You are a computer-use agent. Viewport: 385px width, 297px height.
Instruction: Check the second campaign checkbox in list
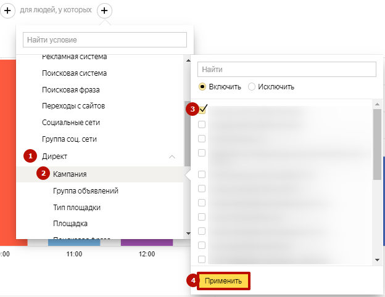202,124
